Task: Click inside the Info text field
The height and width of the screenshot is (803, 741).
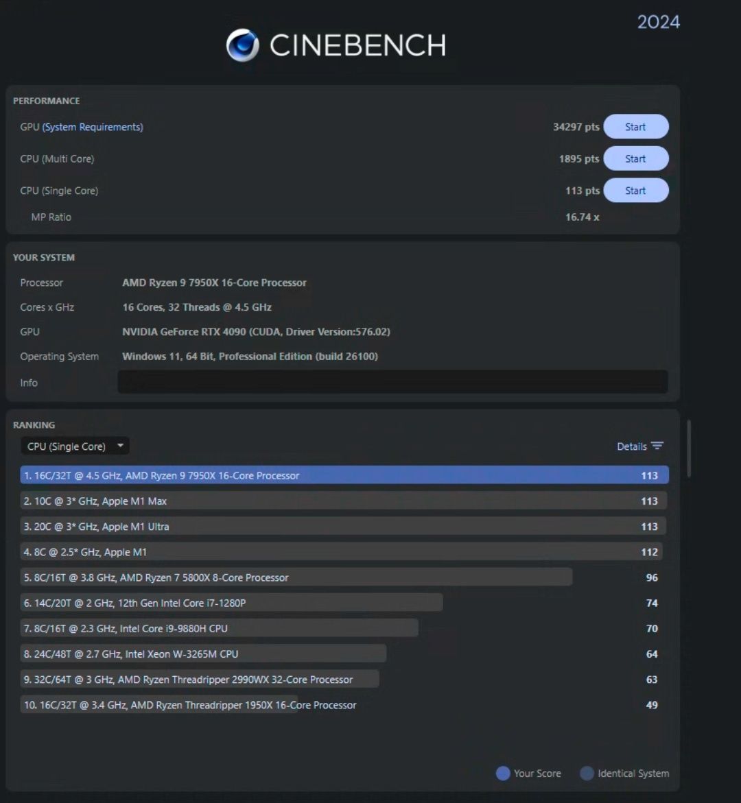Action: 392,382
